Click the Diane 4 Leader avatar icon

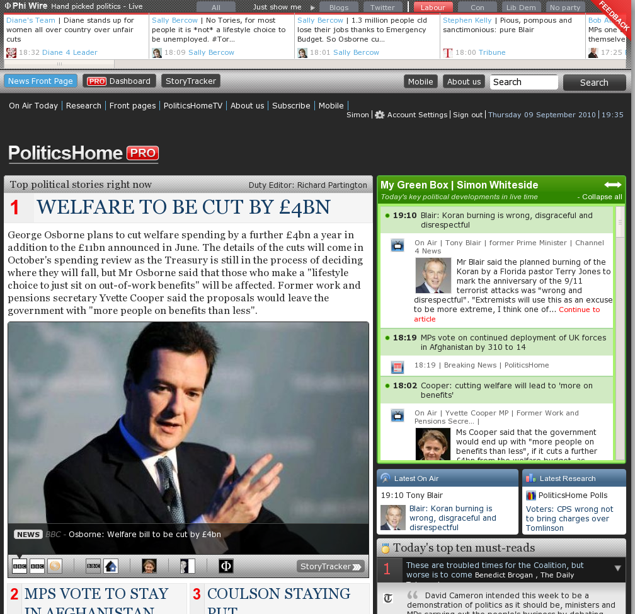11,53
